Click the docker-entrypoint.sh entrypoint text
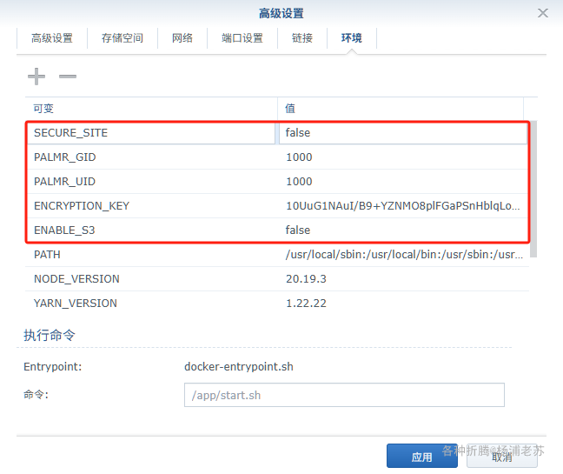Viewport: 563px width, 474px height. tap(239, 366)
